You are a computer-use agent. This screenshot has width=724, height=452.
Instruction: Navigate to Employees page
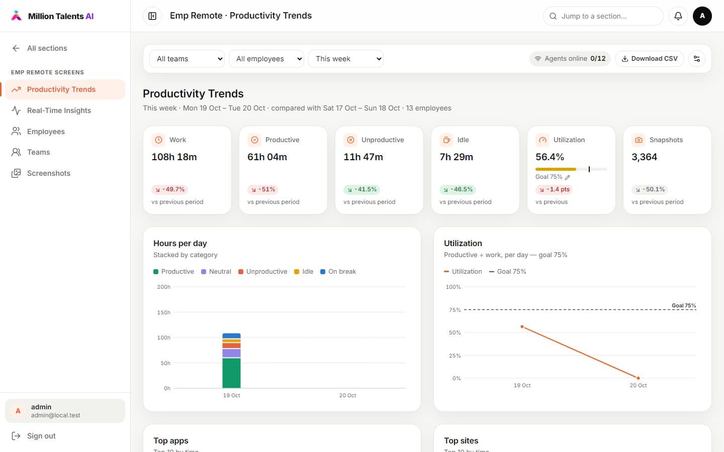pyautogui.click(x=65, y=132)
